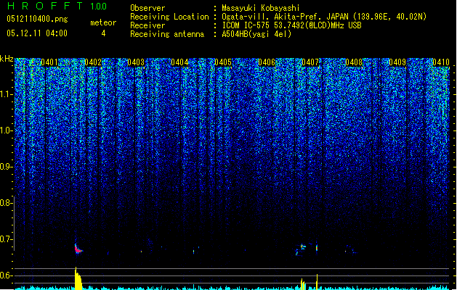This screenshot has width=457, height=290.
Task: Click the 'Receiving antenna' field label
Action: 167,34
